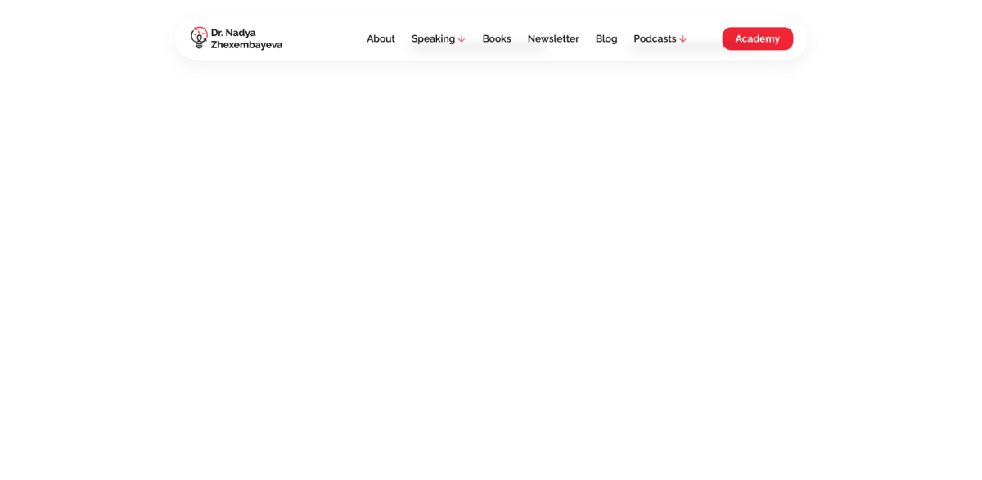The width and height of the screenshot is (982, 480).
Task: Click the red arrow beside Podcasts
Action: [682, 39]
